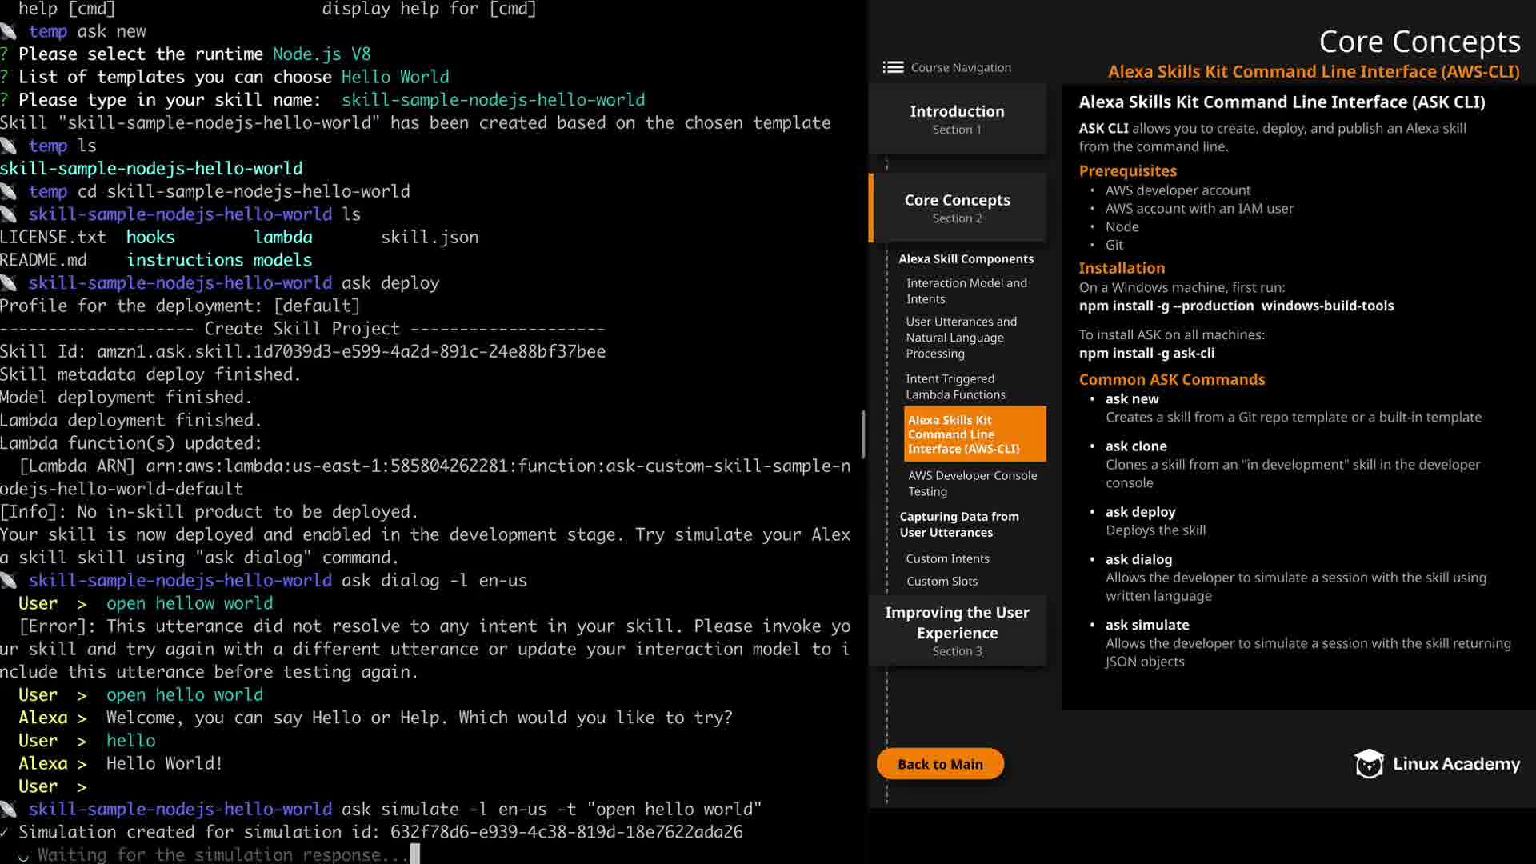Open the Custom Slots lesson
Screen dimensions: 1536x864
[942, 581]
